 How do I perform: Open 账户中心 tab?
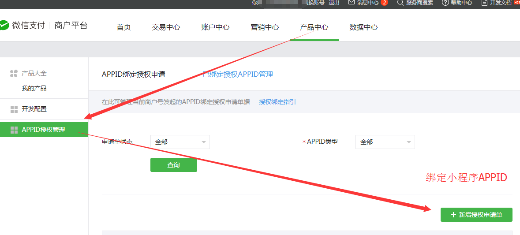(x=215, y=27)
